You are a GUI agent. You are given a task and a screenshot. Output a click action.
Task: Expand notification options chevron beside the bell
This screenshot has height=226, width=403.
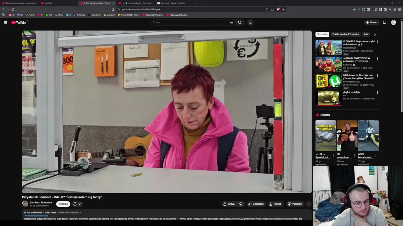pyautogui.click(x=80, y=204)
